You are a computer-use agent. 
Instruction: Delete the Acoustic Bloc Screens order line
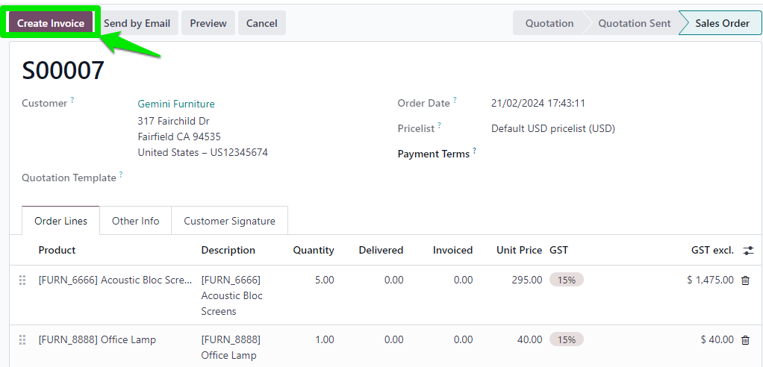click(745, 280)
